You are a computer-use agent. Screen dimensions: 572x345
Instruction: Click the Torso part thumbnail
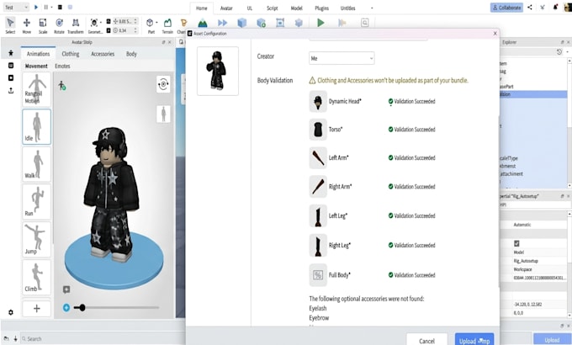pyautogui.click(x=318, y=130)
